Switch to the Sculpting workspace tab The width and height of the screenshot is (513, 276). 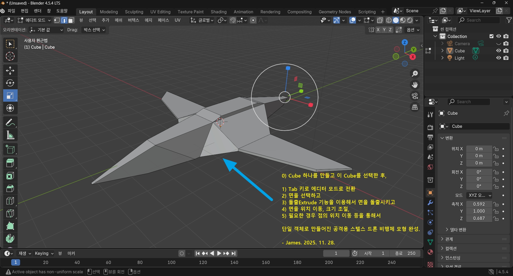pos(134,12)
